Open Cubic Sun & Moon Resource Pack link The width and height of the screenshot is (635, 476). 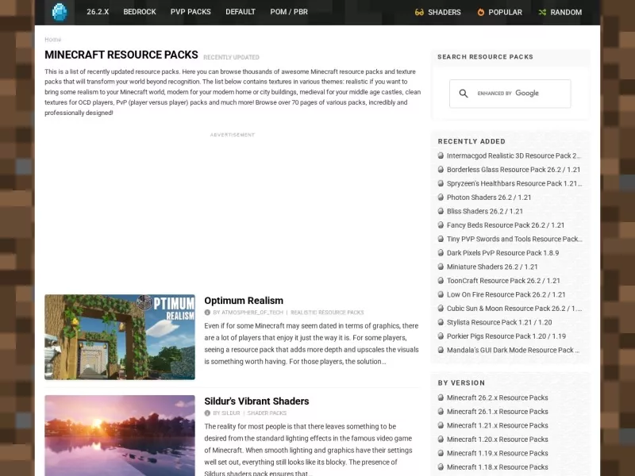point(514,309)
